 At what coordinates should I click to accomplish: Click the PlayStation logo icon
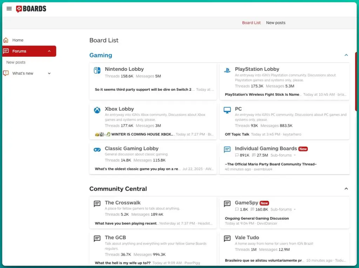[x=227, y=70]
